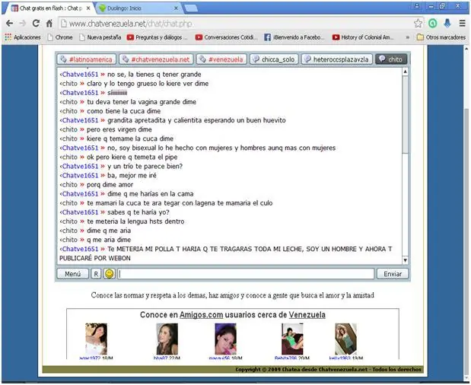Select the chito private chat tab
471x385 pixels.
click(x=391, y=59)
